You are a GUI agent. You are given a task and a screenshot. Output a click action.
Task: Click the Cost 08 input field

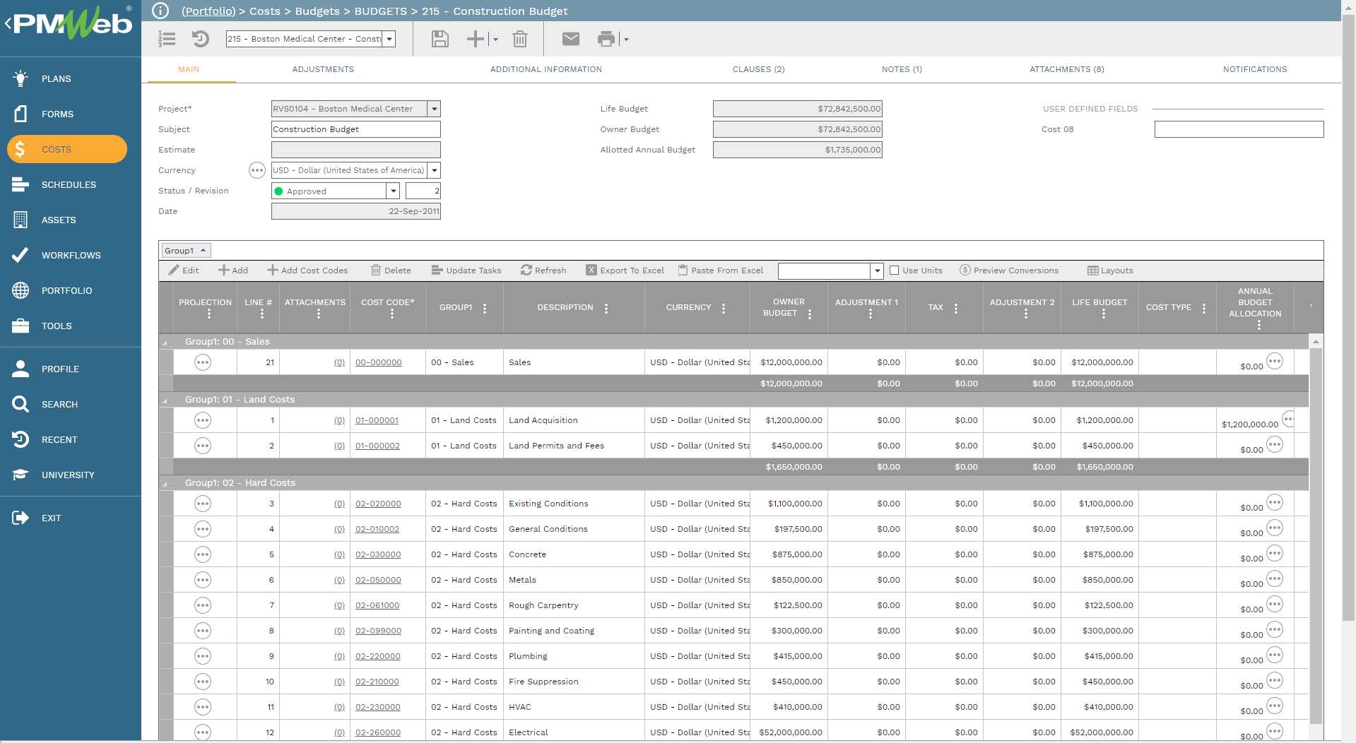click(x=1239, y=129)
